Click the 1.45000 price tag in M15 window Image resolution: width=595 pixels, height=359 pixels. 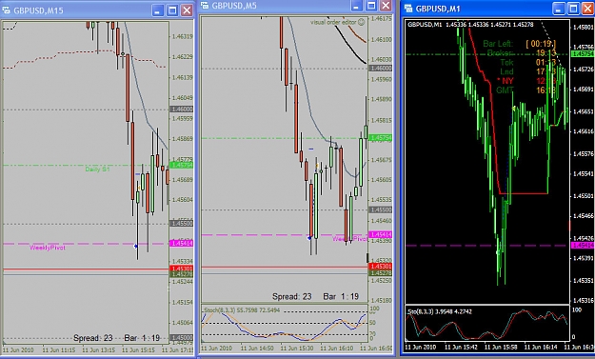point(182,338)
